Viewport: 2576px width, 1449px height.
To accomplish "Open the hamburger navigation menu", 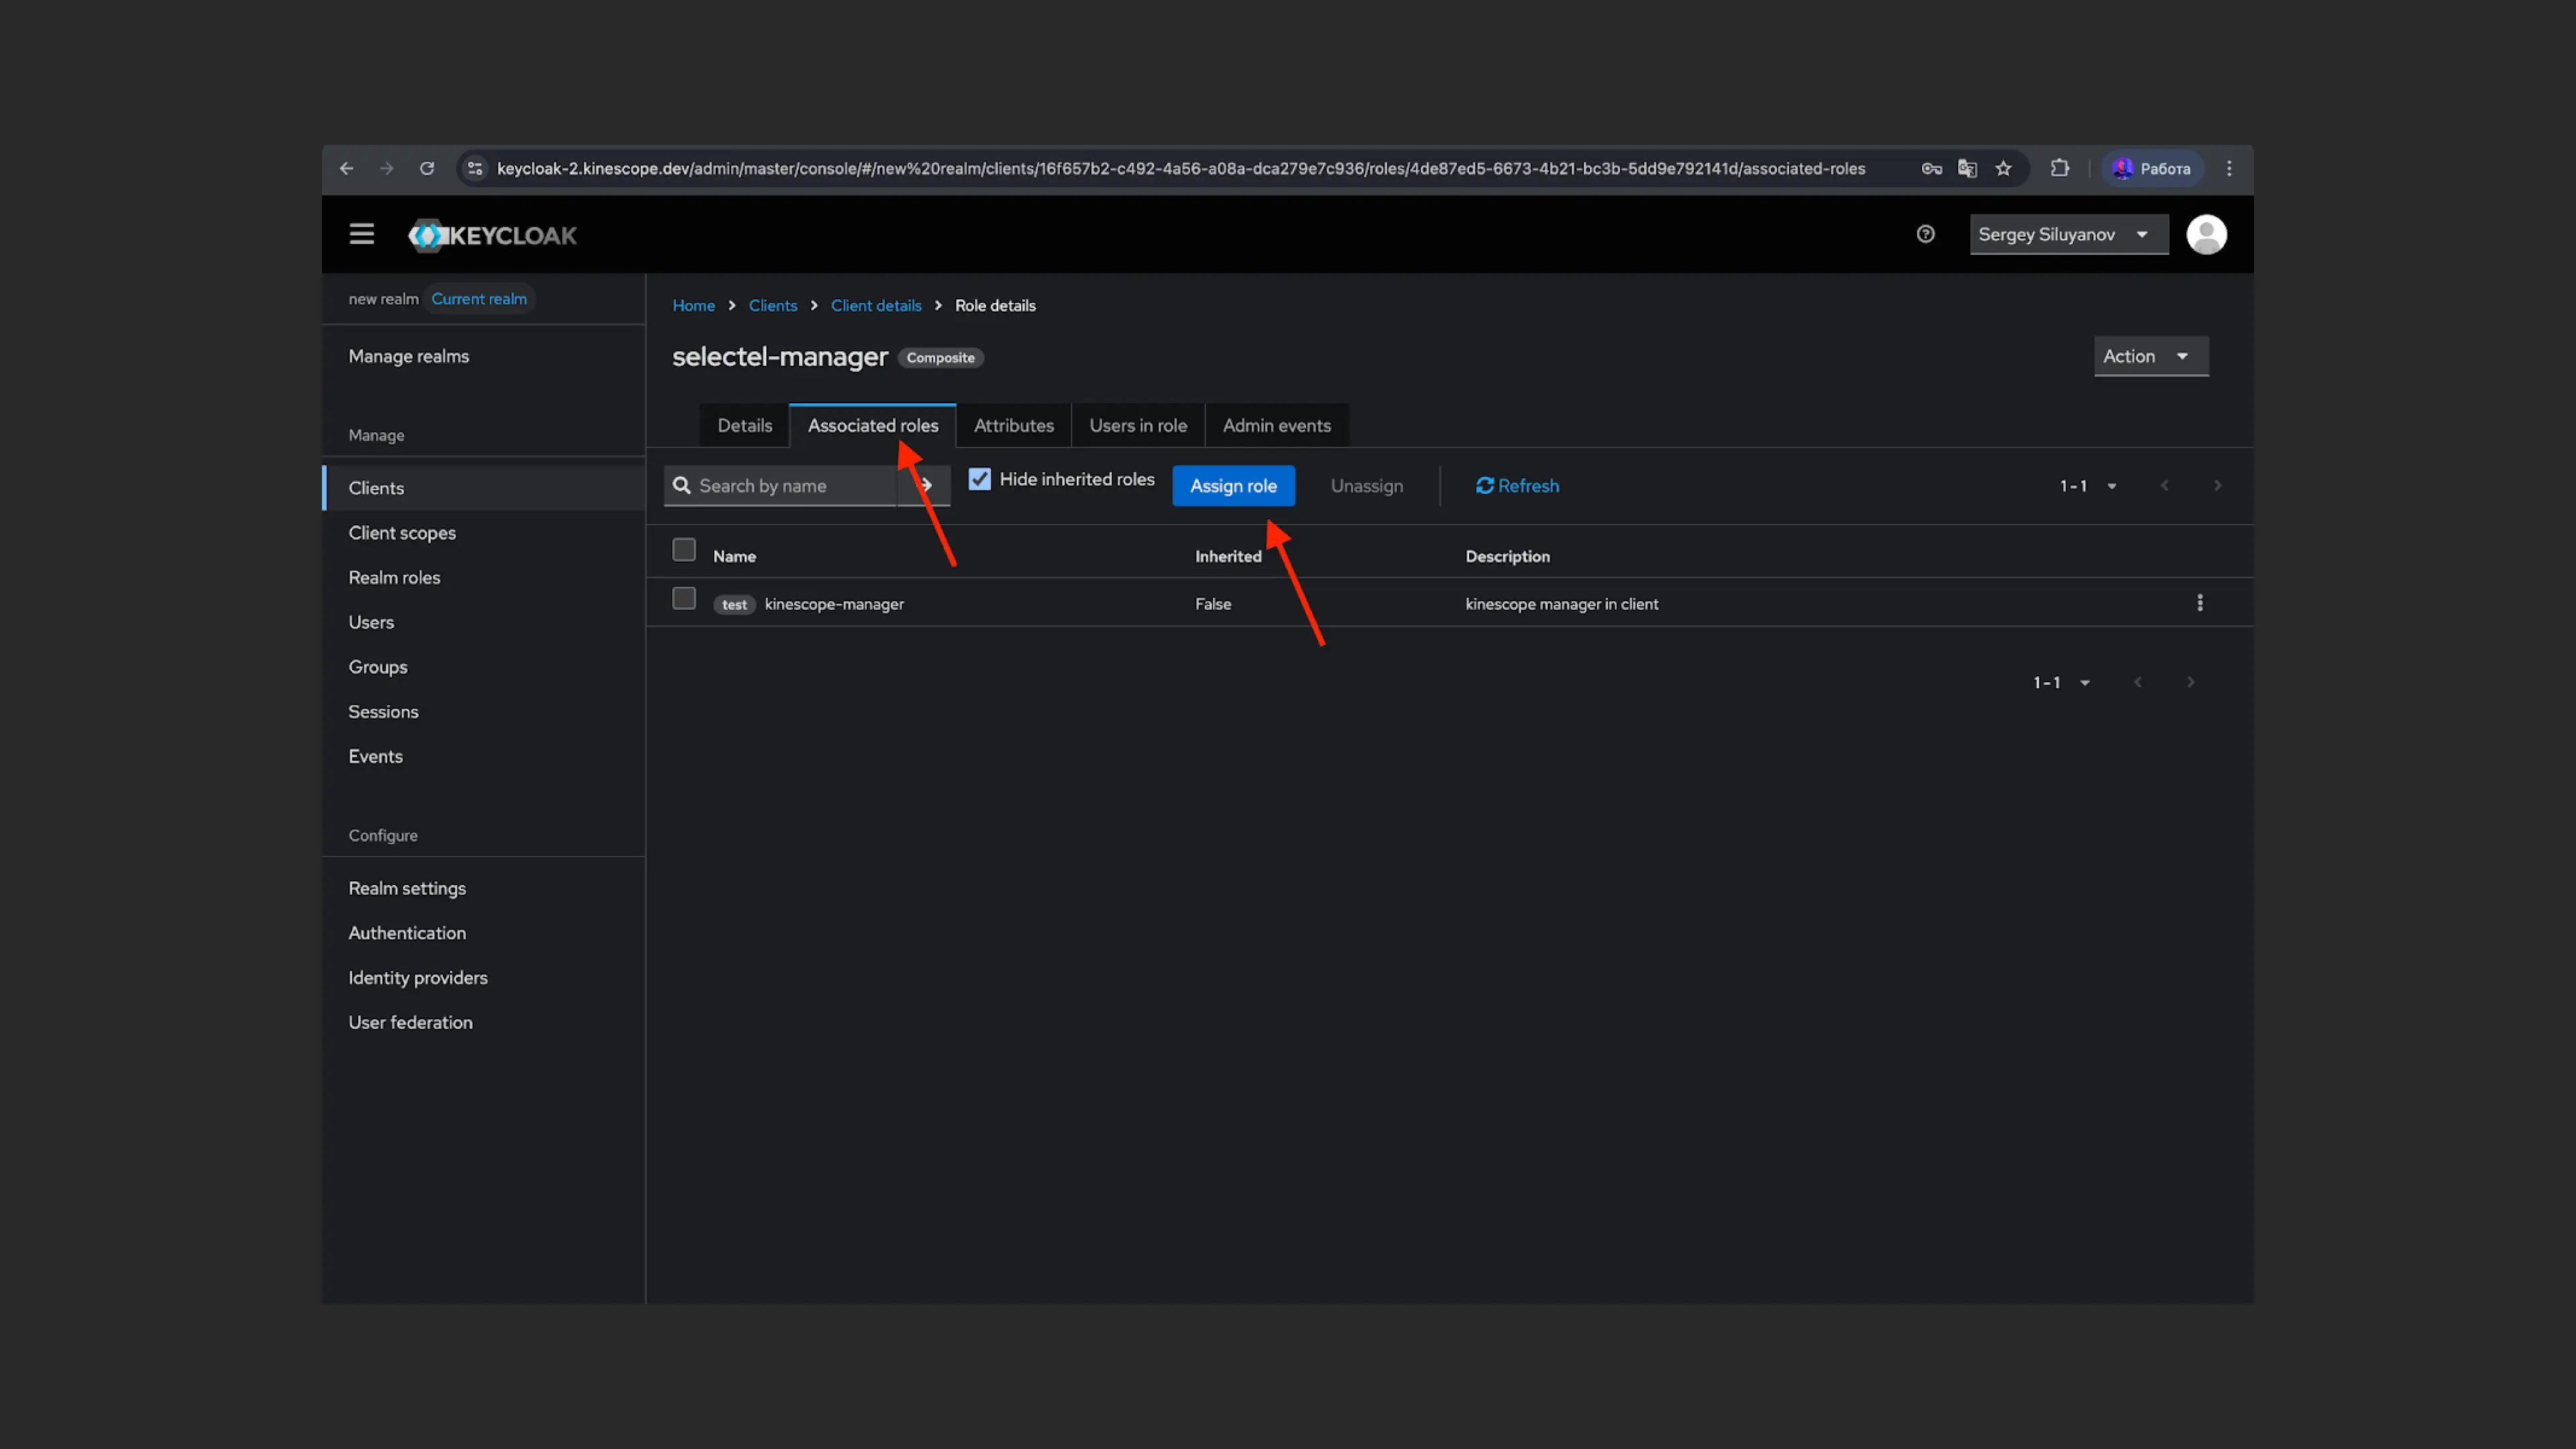I will (x=361, y=234).
